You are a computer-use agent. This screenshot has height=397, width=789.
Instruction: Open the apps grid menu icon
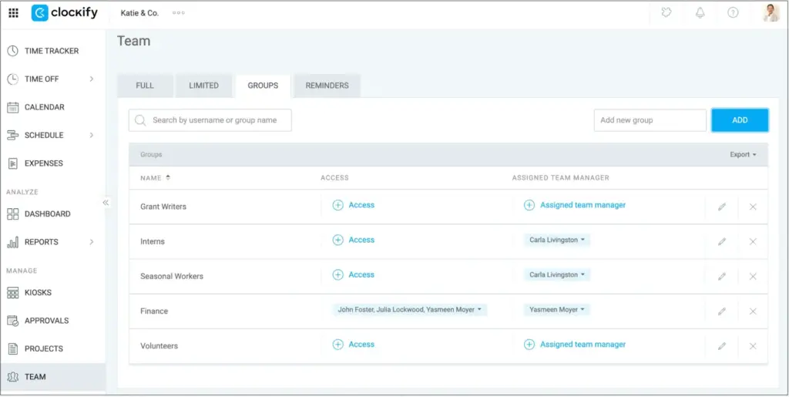click(14, 13)
